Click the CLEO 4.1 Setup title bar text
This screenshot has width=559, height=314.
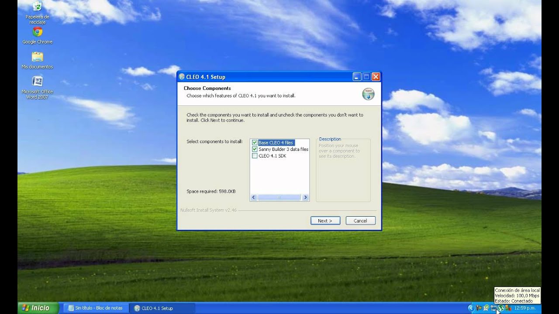pos(206,77)
